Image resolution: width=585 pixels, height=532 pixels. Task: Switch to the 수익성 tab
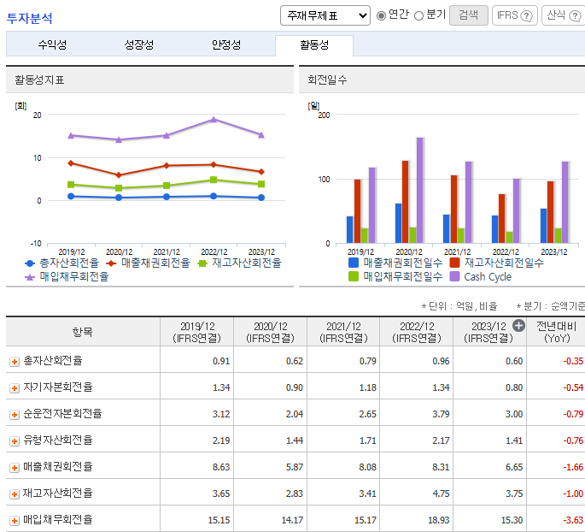(52, 44)
